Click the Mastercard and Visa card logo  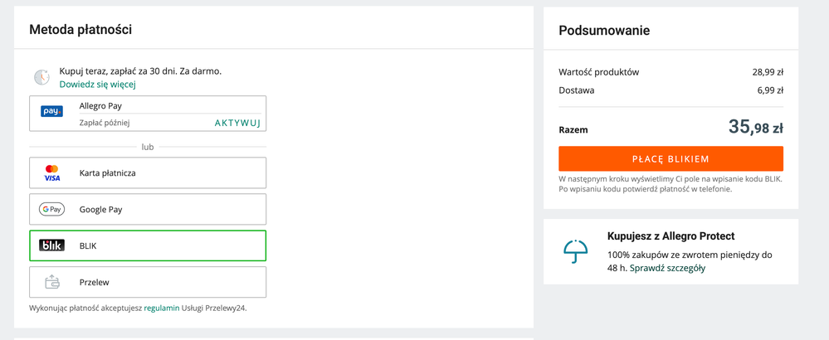[x=52, y=173]
